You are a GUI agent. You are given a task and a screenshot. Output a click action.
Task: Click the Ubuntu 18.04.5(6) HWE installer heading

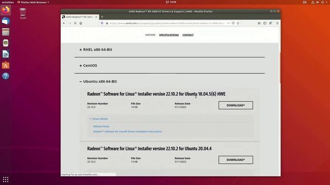point(156,94)
